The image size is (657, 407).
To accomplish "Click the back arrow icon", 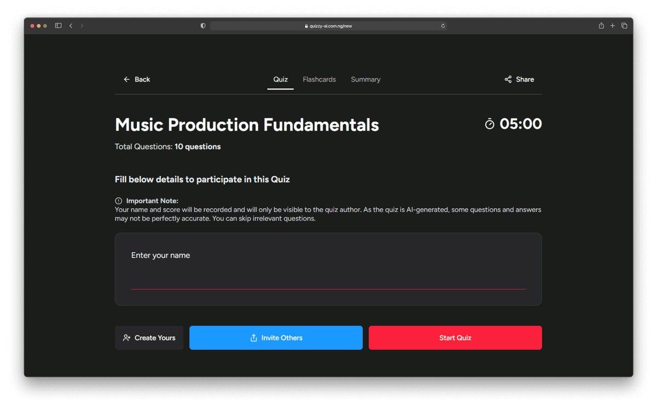I will [126, 79].
